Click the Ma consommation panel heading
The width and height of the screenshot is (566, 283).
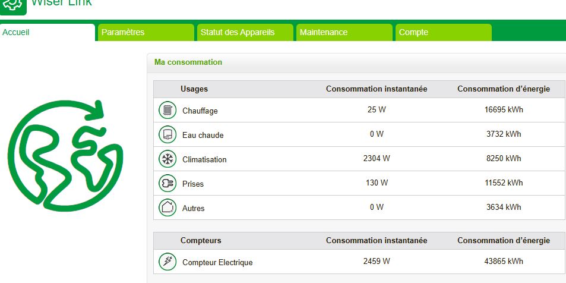(x=188, y=62)
